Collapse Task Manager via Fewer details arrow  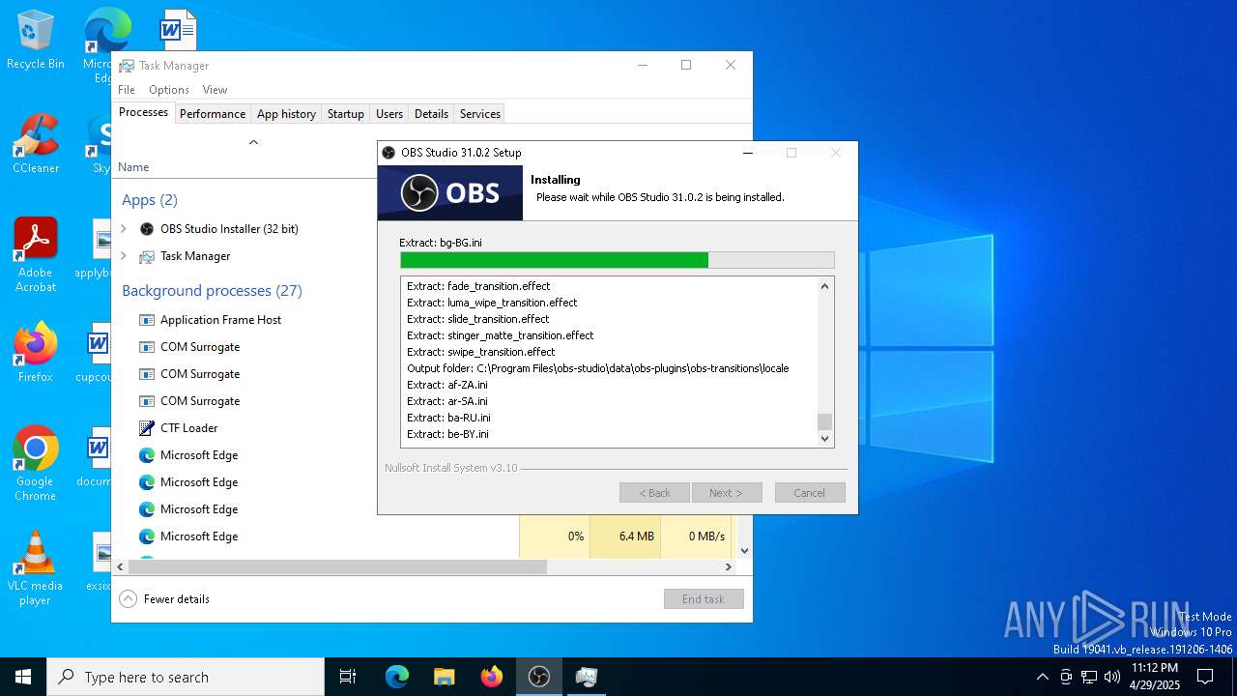pos(129,599)
